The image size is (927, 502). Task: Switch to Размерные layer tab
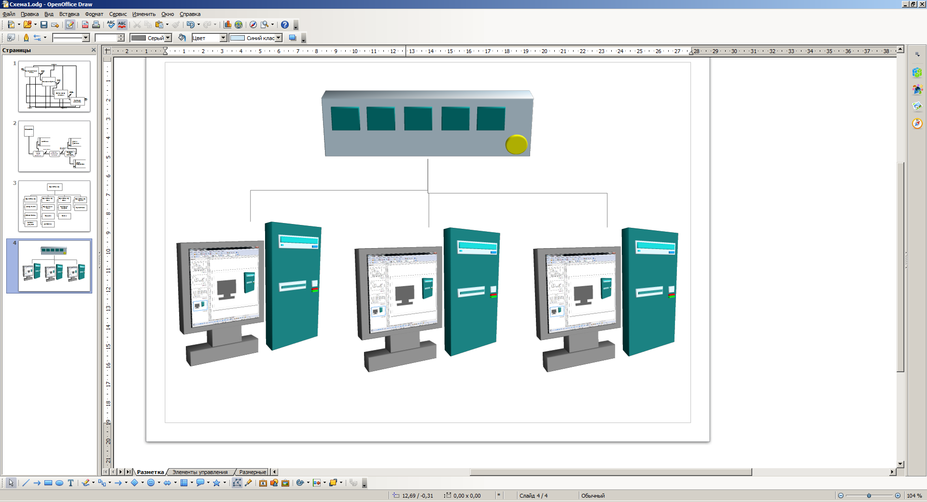click(253, 472)
